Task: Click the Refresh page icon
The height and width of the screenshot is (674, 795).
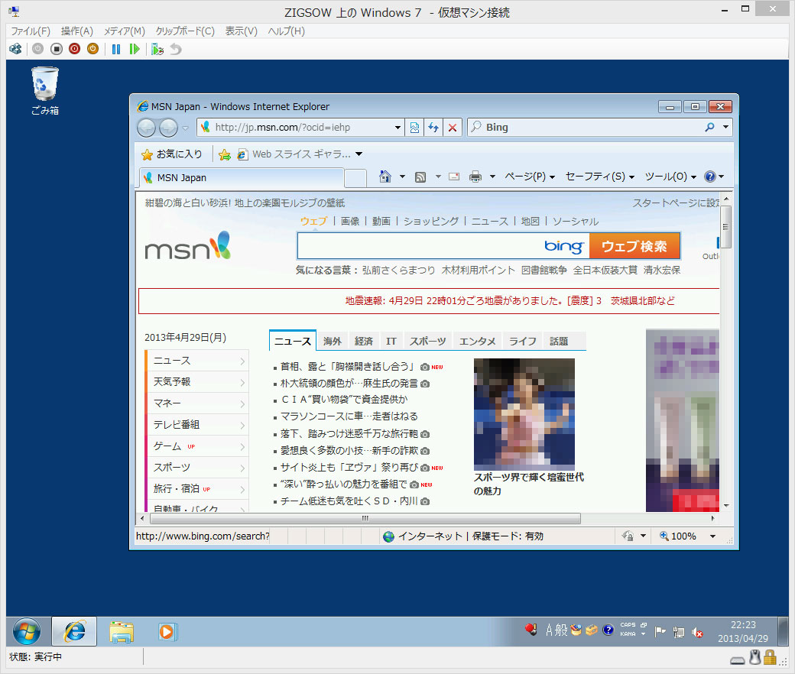Action: [433, 127]
